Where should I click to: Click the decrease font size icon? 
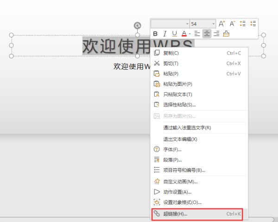233,24
